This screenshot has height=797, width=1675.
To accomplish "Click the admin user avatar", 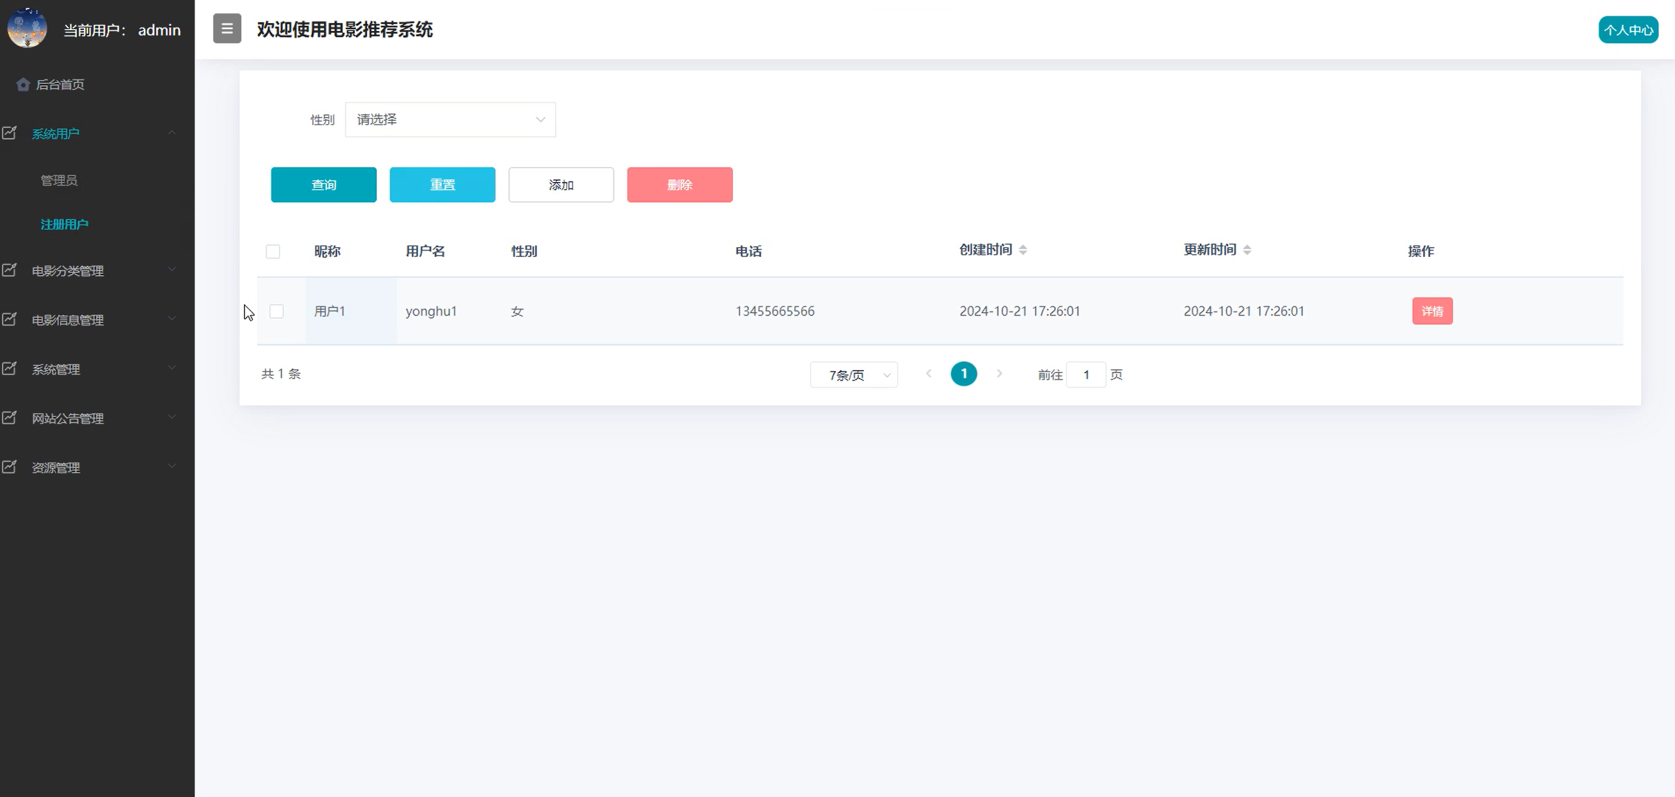I will pyautogui.click(x=27, y=28).
